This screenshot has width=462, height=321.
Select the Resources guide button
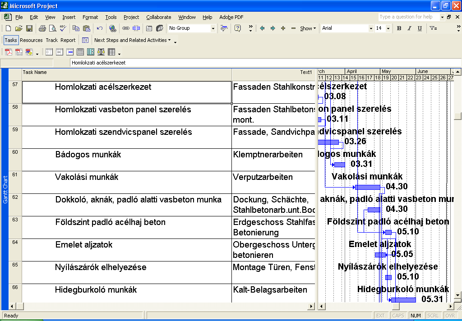click(x=31, y=40)
